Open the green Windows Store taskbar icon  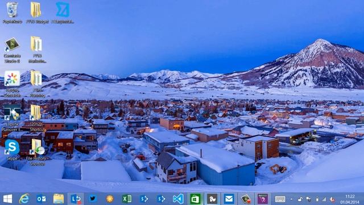(x=195, y=199)
